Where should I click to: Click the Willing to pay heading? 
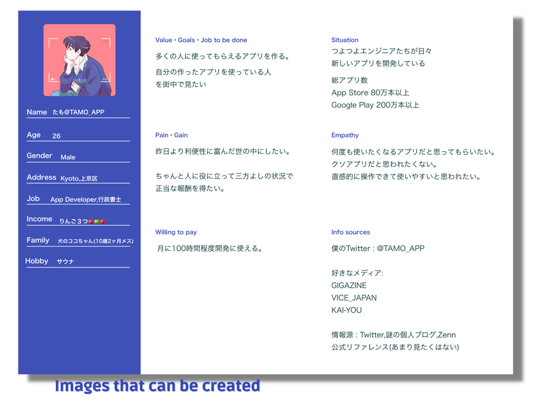tap(176, 232)
